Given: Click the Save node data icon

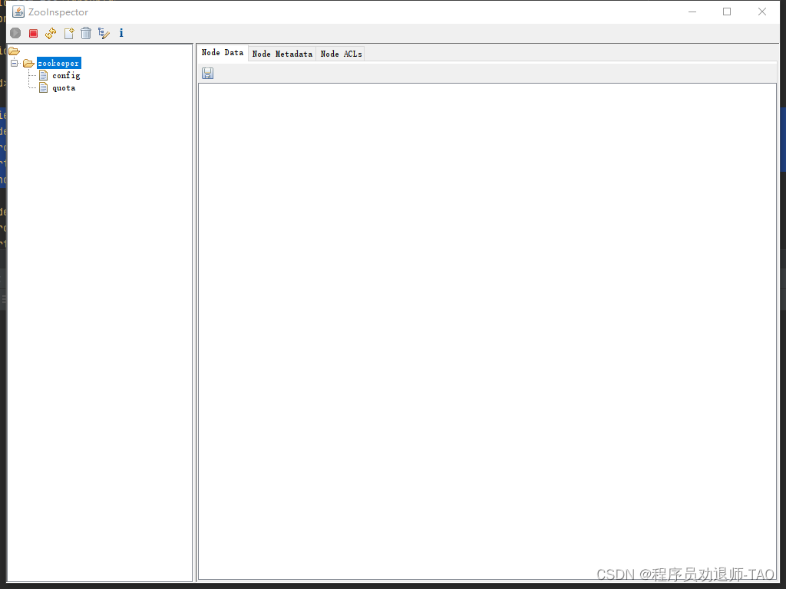Looking at the screenshot, I should 207,73.
